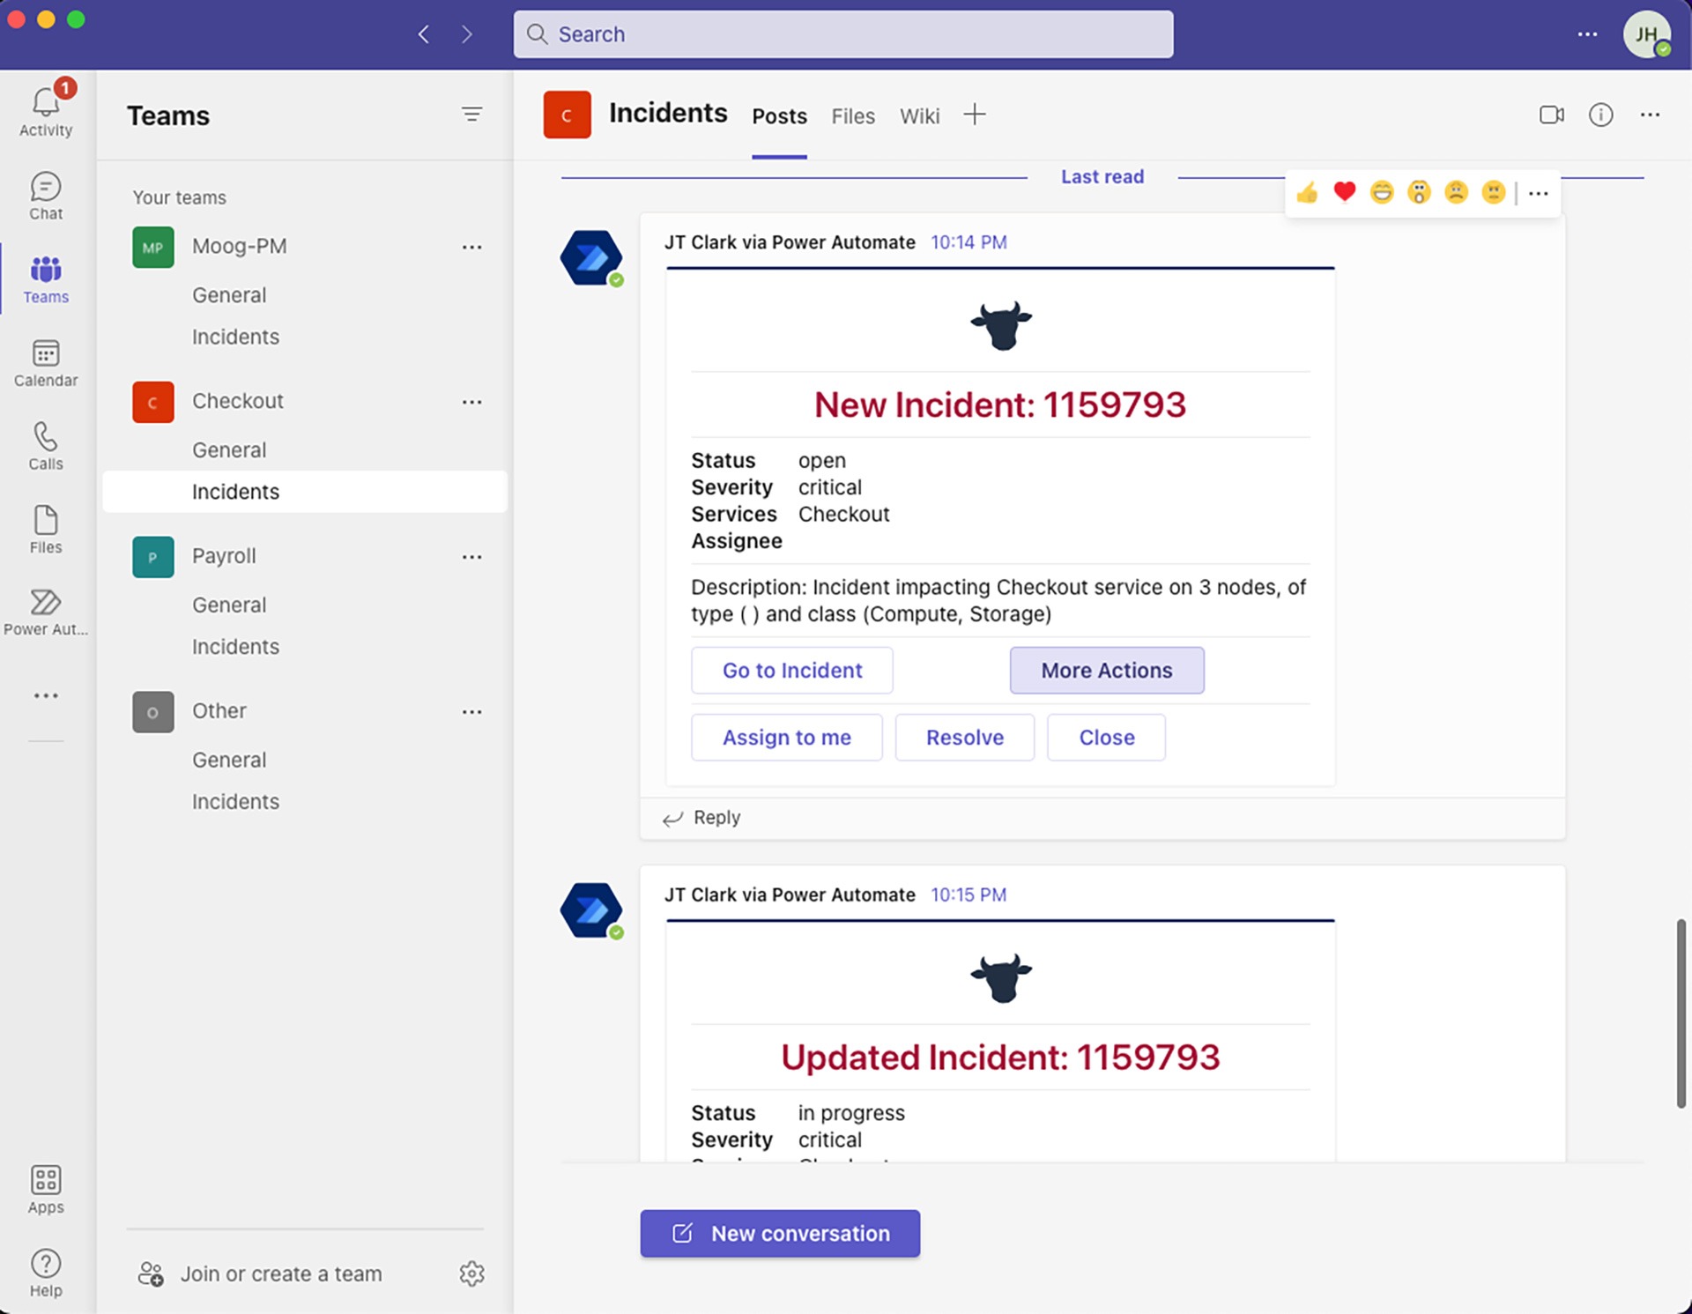The height and width of the screenshot is (1314, 1692).
Task: Click the Power Automate avatar at 10:14 PM
Action: (591, 258)
